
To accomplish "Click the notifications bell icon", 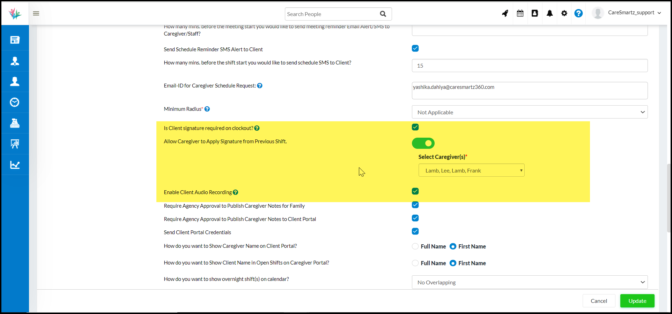I will coord(549,13).
